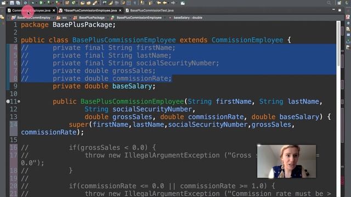The height and width of the screenshot is (197, 351).
Task: Toggle Show Whitespace Characters icon
Action: (x=135, y=3)
